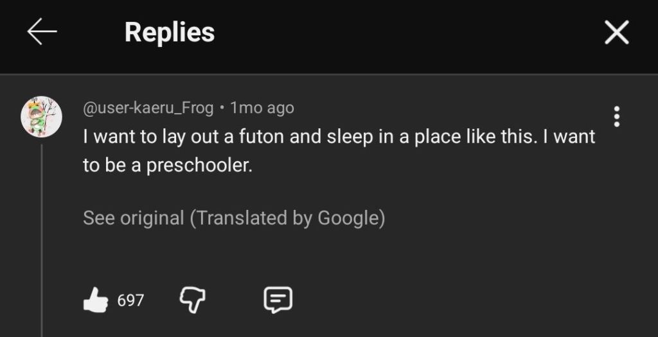Viewport: 658px width, 337px height.
Task: Like the comment with thumbs up
Action: tap(96, 300)
